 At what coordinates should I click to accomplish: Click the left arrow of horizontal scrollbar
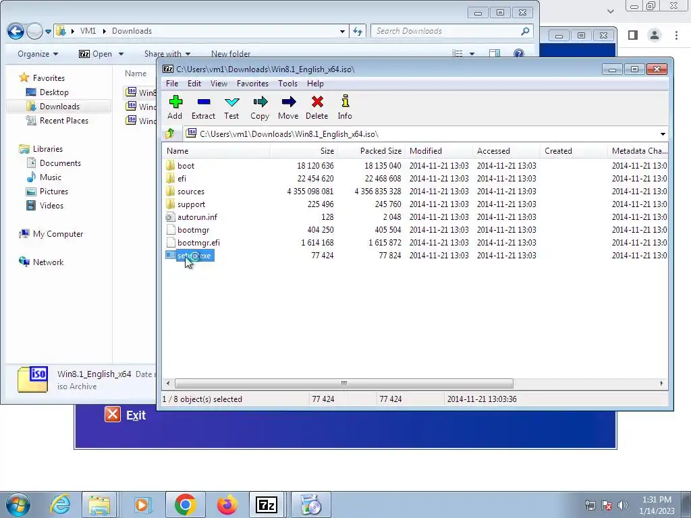pos(168,383)
